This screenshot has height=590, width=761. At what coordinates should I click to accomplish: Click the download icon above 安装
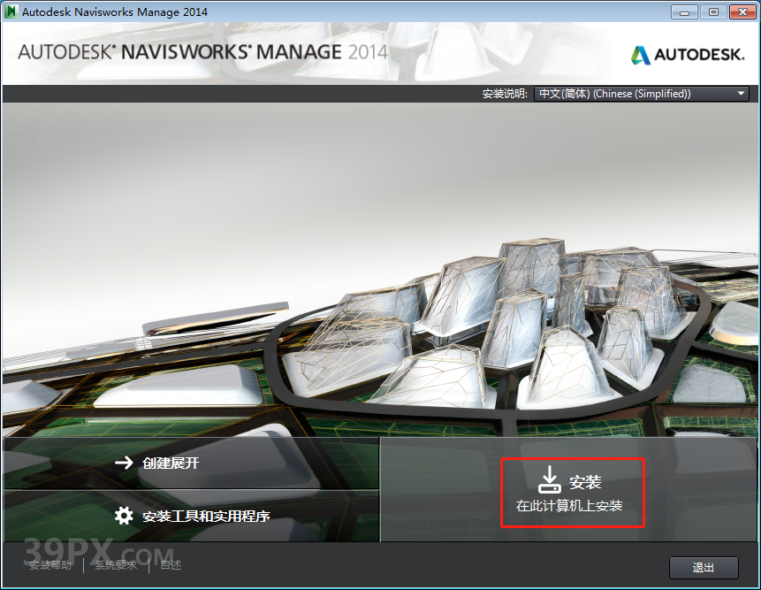pos(550,479)
